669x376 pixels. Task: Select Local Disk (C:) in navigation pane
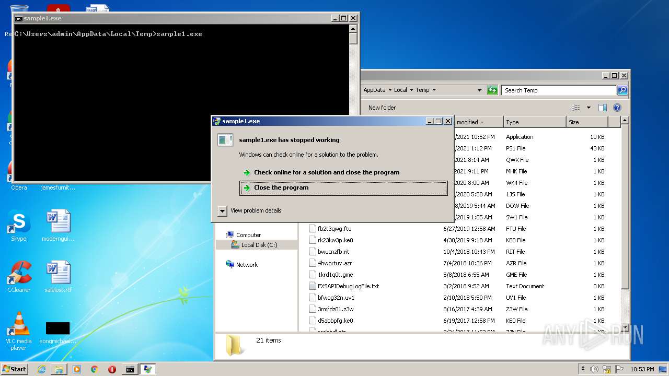tap(259, 245)
